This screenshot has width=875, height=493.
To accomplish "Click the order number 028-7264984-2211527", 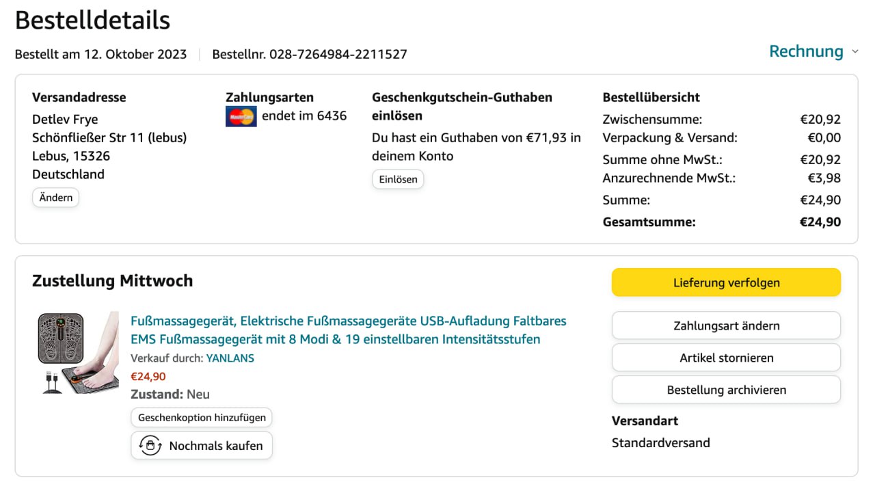I will tap(338, 55).
